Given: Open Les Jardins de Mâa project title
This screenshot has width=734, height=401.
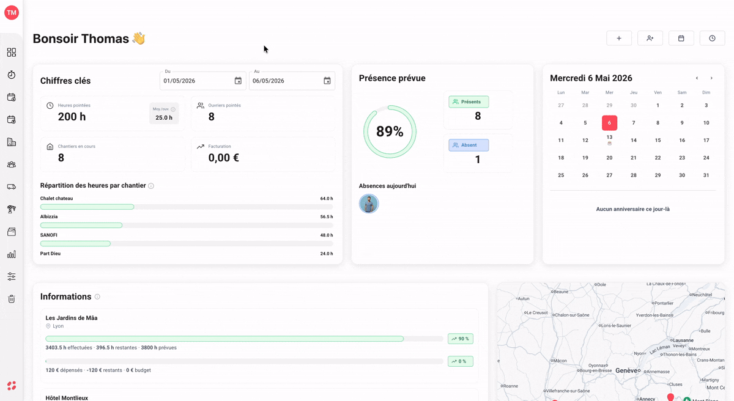Looking at the screenshot, I should (72, 318).
